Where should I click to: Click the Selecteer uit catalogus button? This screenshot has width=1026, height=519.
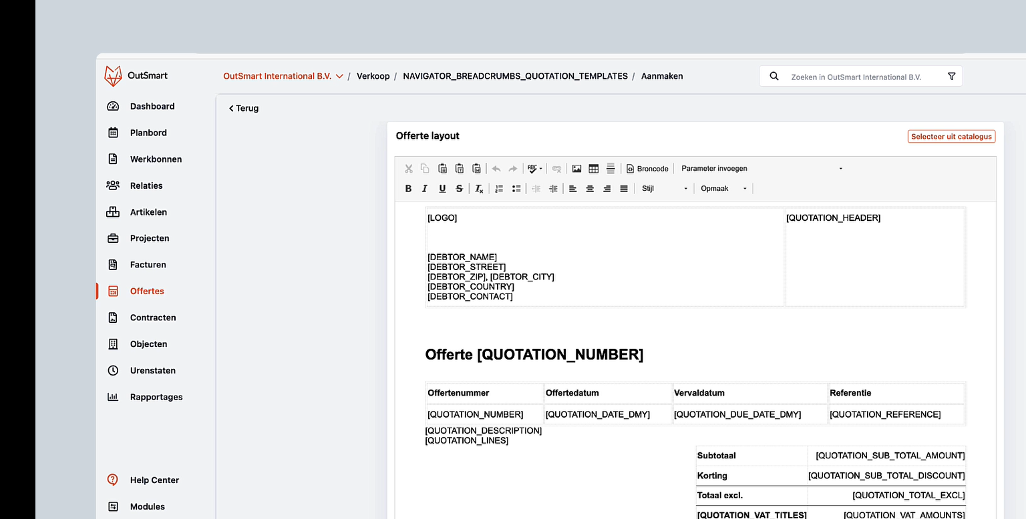tap(951, 136)
